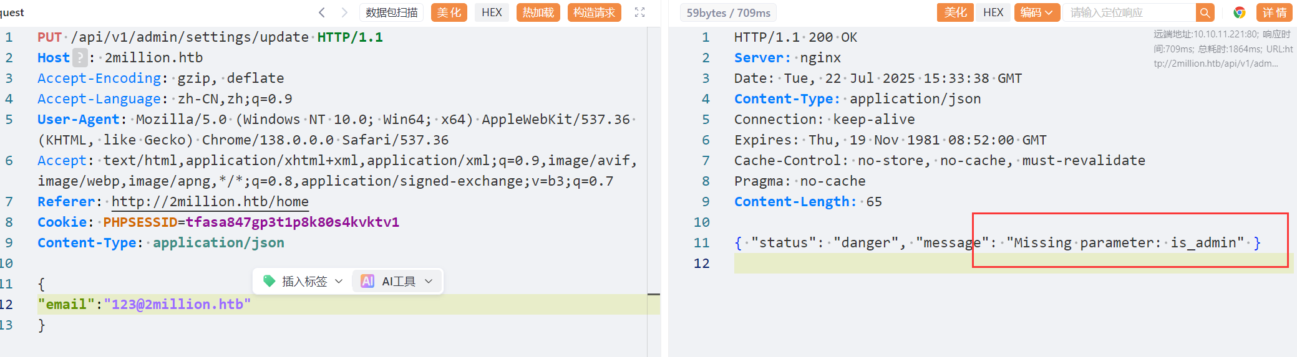Open the 编码 dropdown in response toolbar
The image size is (1297, 357).
pyautogui.click(x=1037, y=12)
